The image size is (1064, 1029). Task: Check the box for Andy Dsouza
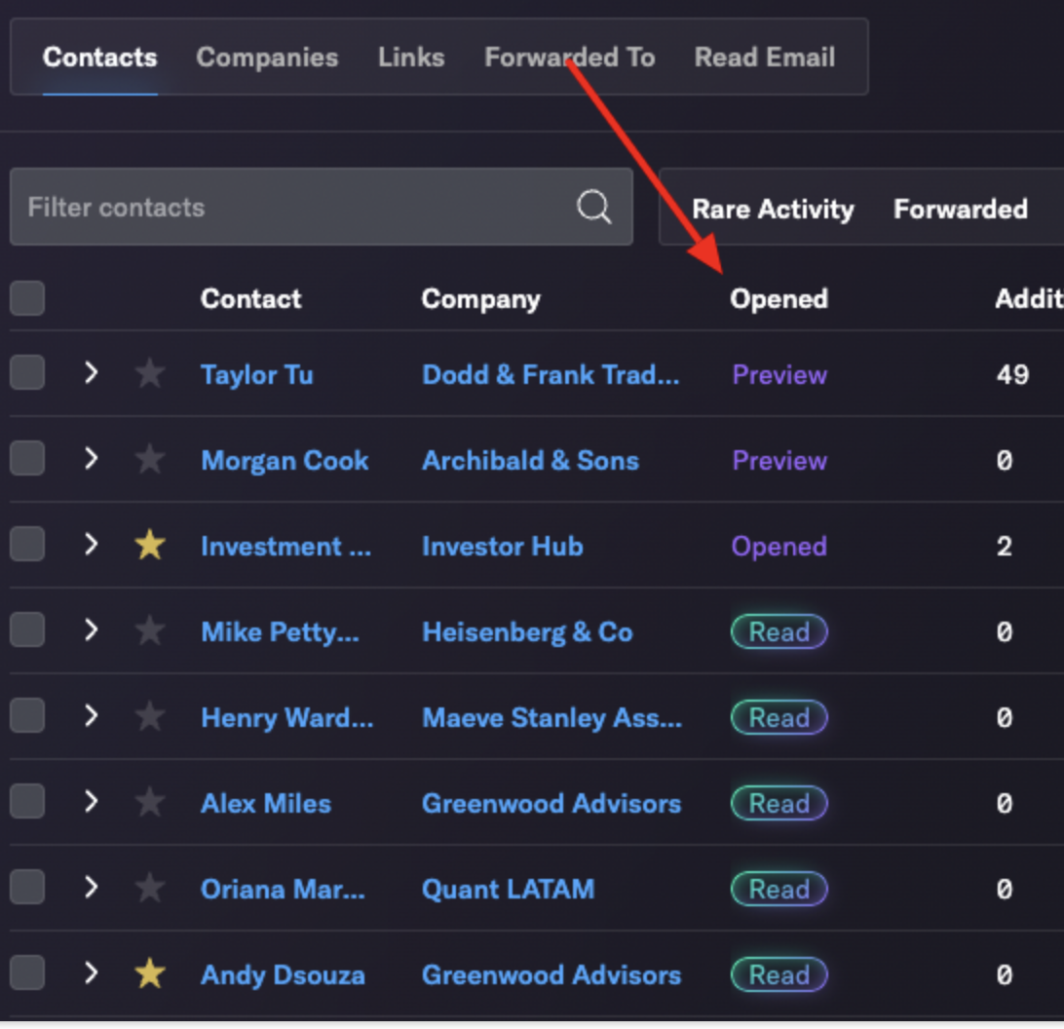(x=27, y=972)
